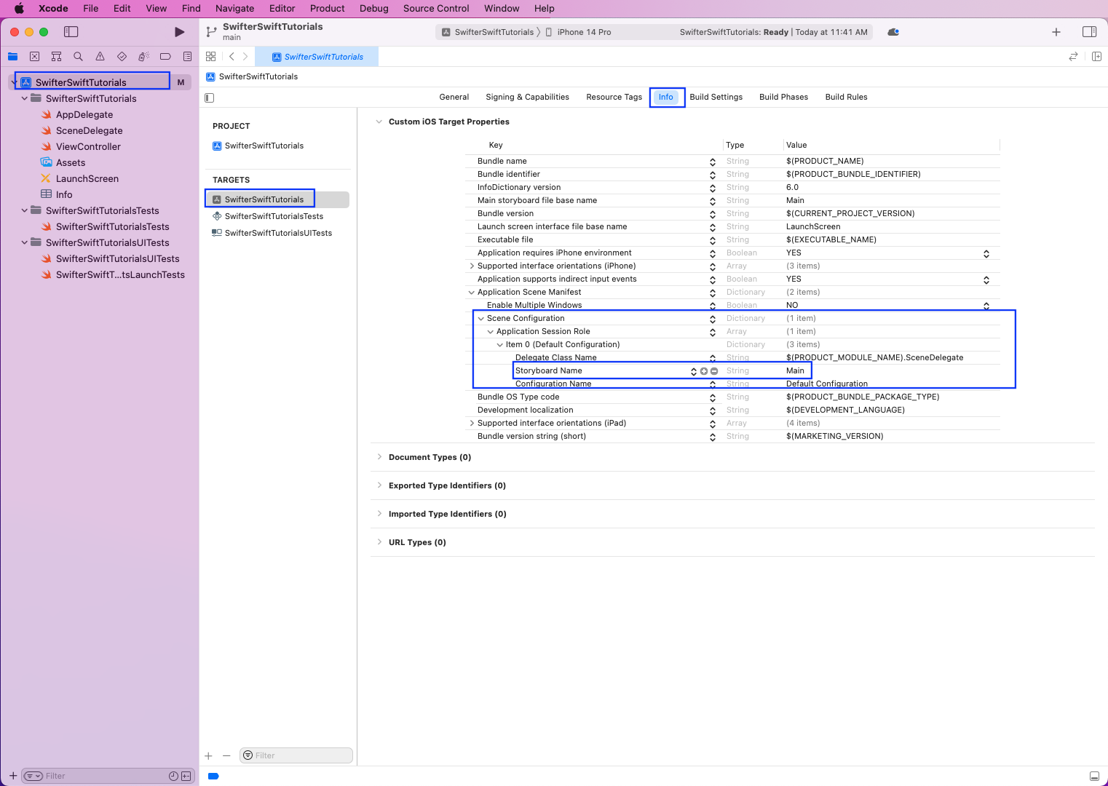1108x786 pixels.
Task: Open the Library with the plus button
Action: (1056, 32)
